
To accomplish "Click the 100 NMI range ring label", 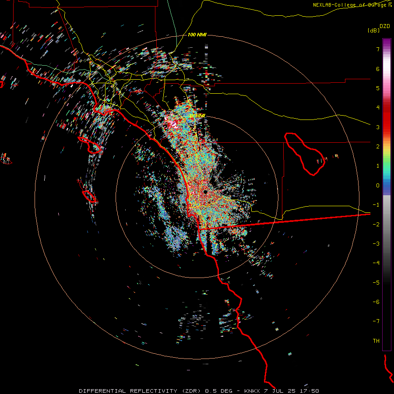I will (197, 35).
